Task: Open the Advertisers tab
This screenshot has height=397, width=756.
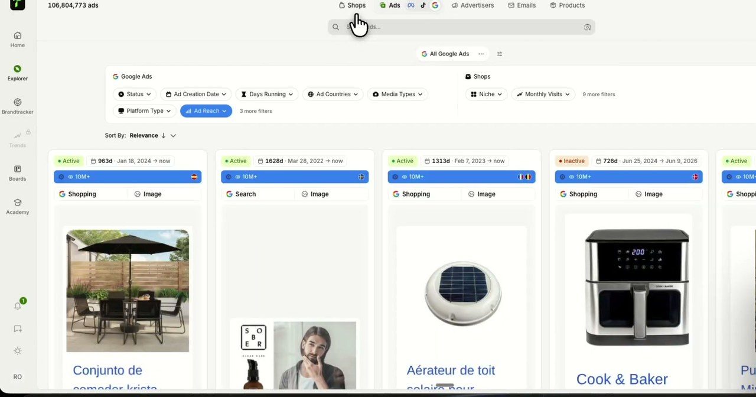Action: pos(472,5)
